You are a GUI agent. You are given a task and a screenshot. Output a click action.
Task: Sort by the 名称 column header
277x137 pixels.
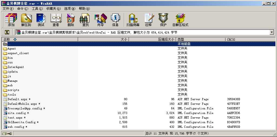tap(40, 40)
